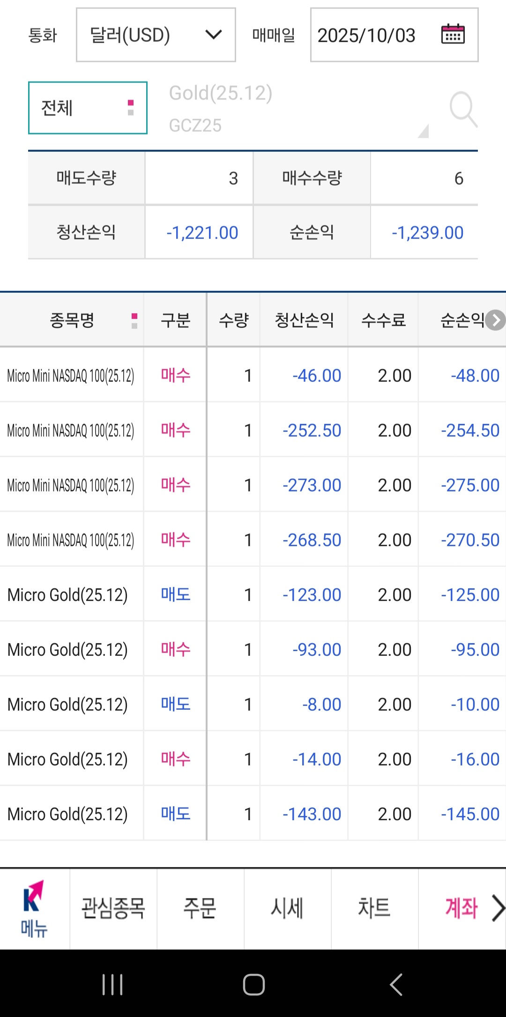Tap 통화 currency label

43,35
